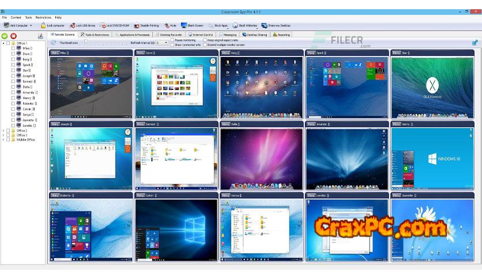Expand the Office 2 tree group
482x279 pixels.
click(x=3, y=131)
